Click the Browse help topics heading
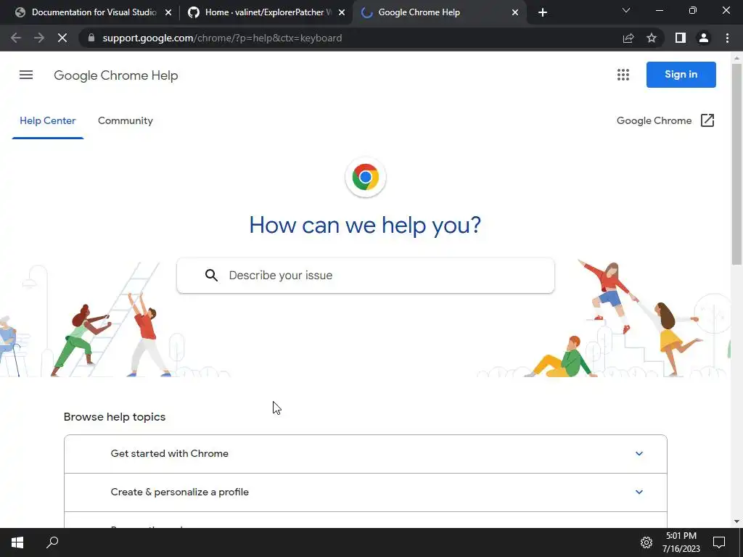Image resolution: width=743 pixels, height=557 pixels. (115, 417)
